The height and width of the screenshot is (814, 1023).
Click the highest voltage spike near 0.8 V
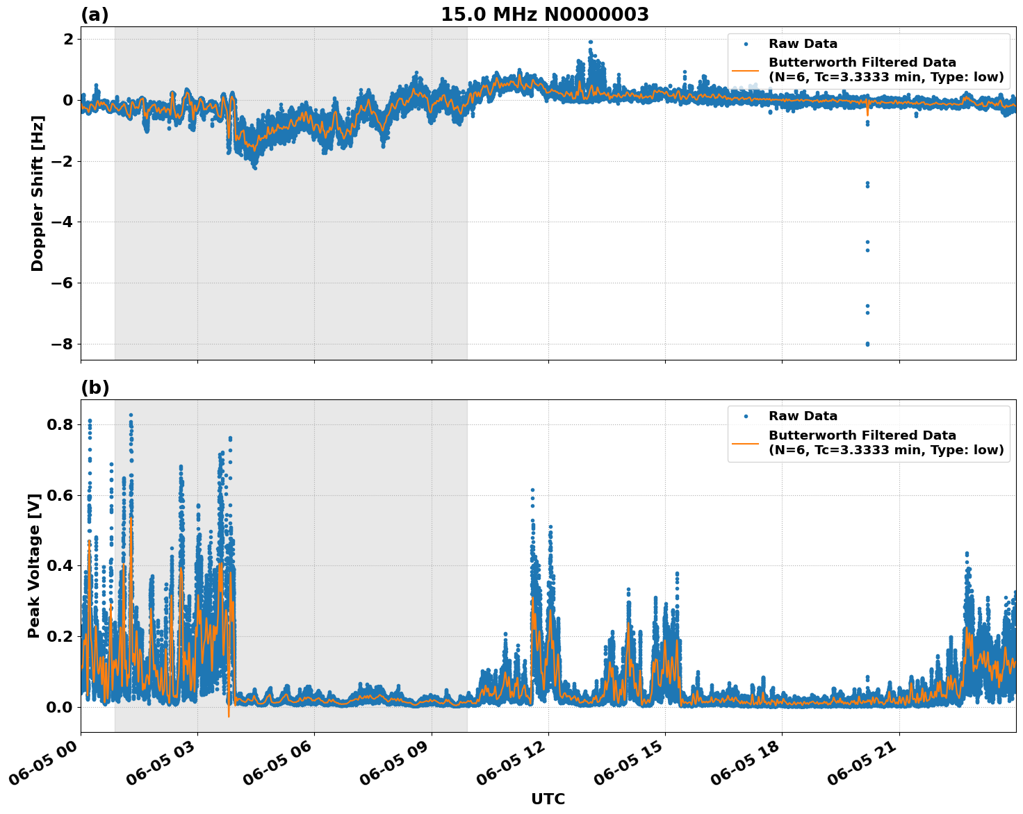(131, 414)
